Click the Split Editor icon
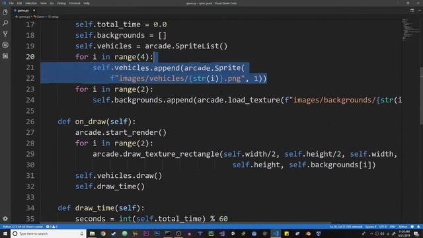The width and height of the screenshot is (423, 238). point(412,11)
